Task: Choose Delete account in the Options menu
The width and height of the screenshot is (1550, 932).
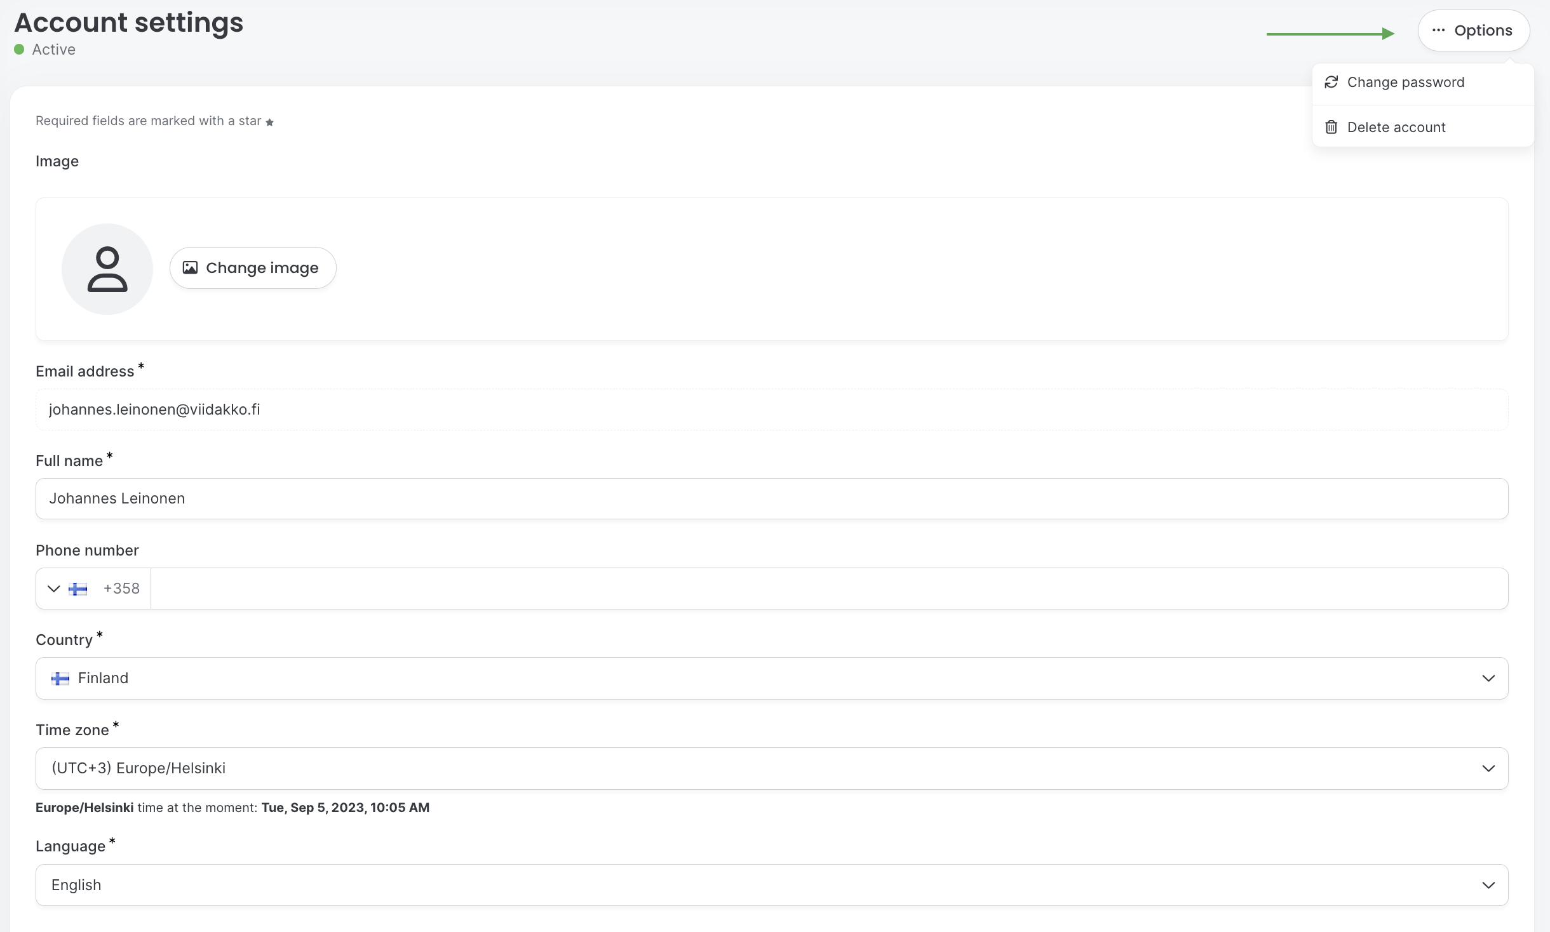Action: (1396, 128)
